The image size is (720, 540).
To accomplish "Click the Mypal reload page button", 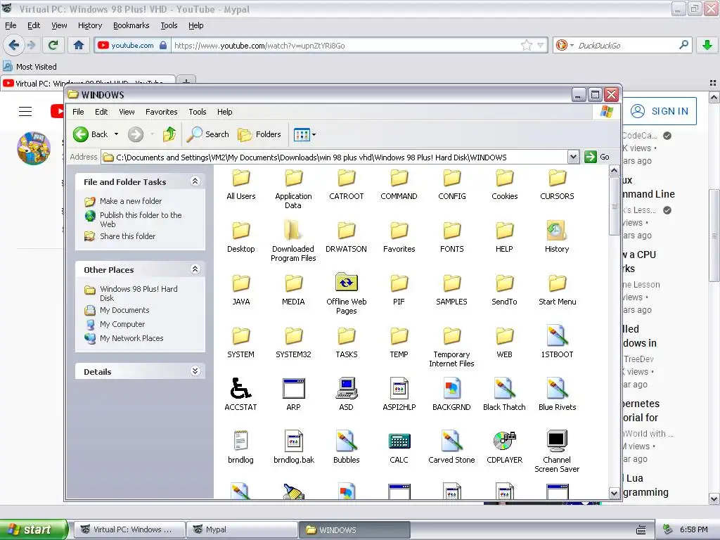I will pyautogui.click(x=53, y=44).
